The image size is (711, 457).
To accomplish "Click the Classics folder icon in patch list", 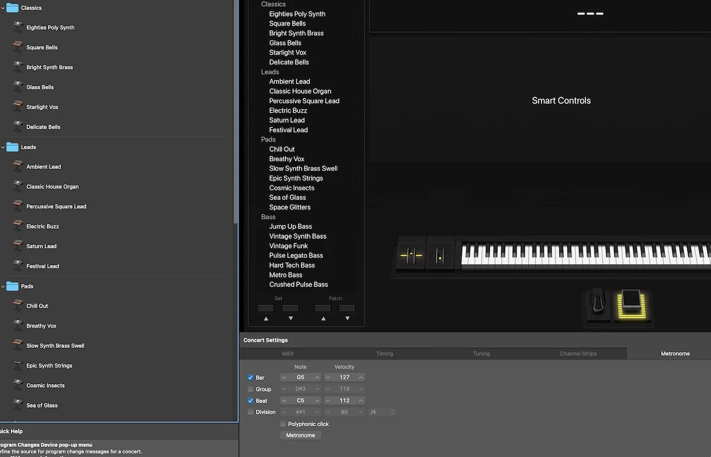I will tap(12, 8).
